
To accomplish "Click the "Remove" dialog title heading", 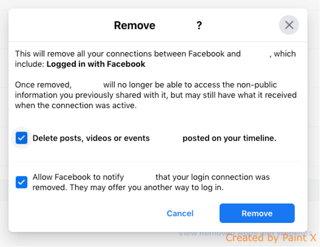I will click(x=134, y=25).
